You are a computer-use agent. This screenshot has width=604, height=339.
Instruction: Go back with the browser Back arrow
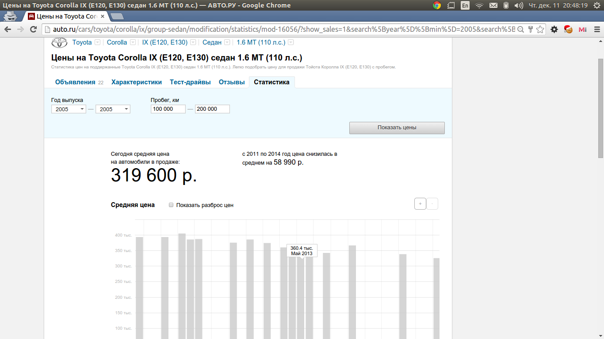pos(8,29)
